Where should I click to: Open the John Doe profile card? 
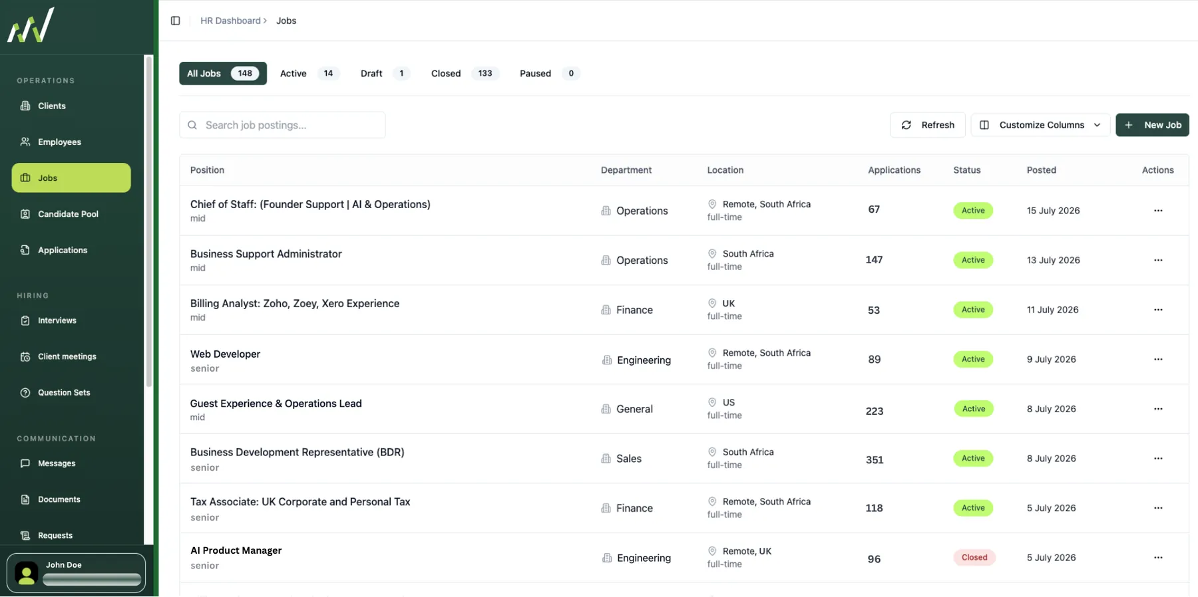pos(77,573)
